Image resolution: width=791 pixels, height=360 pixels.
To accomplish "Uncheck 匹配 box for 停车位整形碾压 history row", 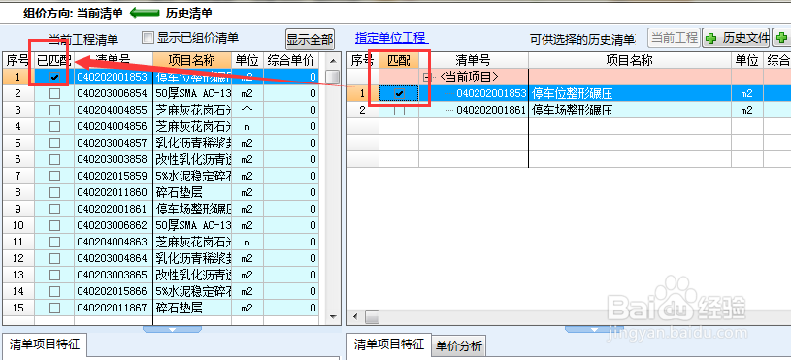I will (x=399, y=94).
